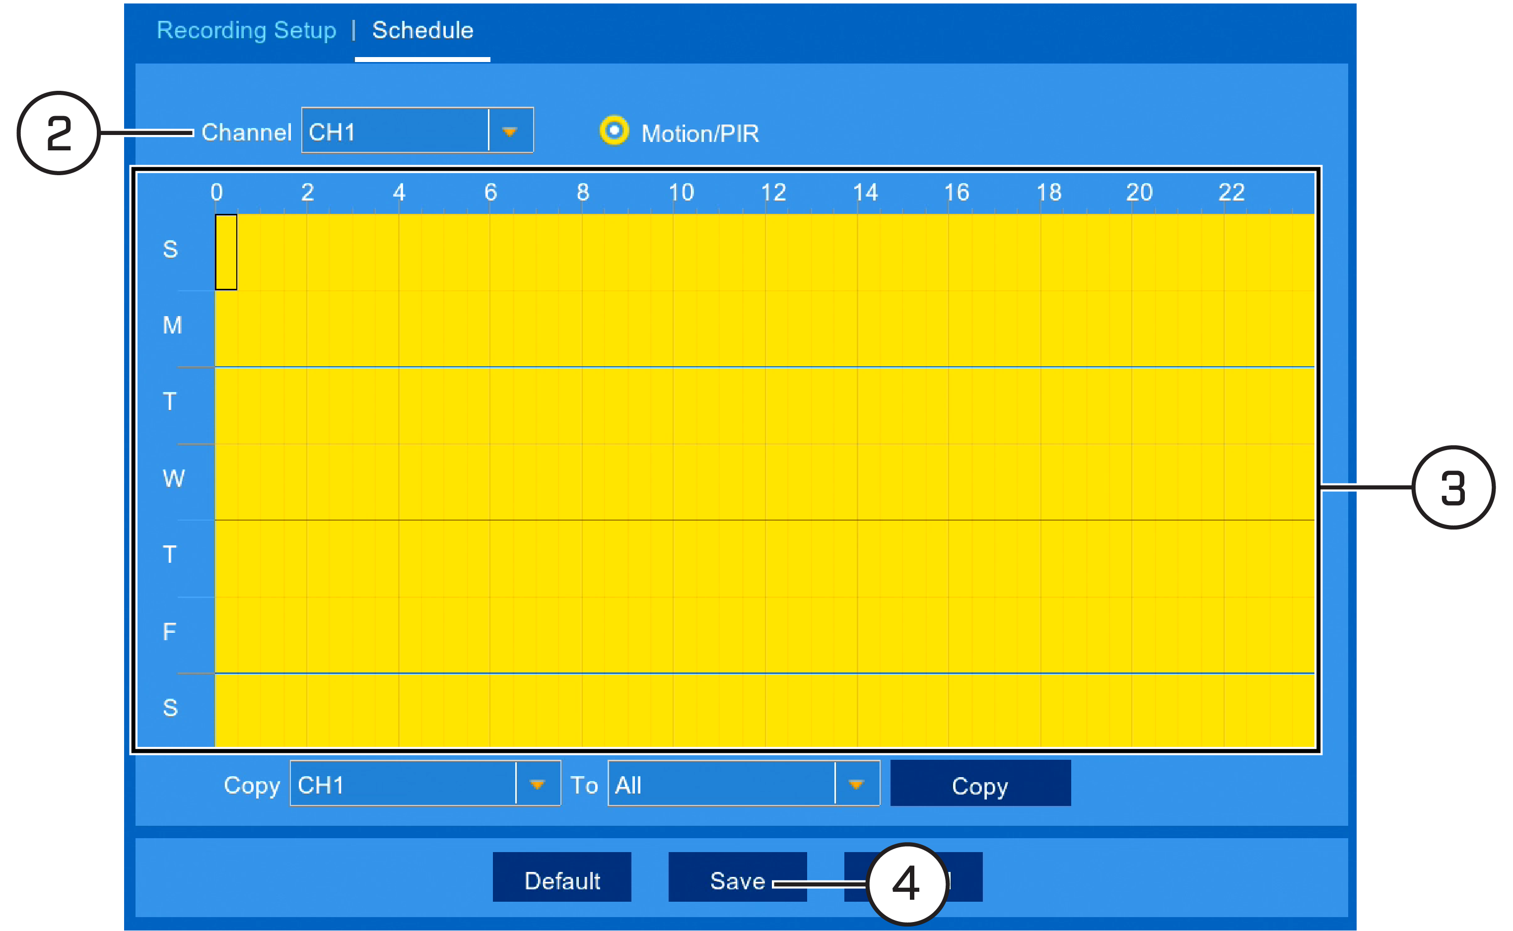Open the Channel CH1 dropdown
The image size is (1513, 931).
(417, 130)
